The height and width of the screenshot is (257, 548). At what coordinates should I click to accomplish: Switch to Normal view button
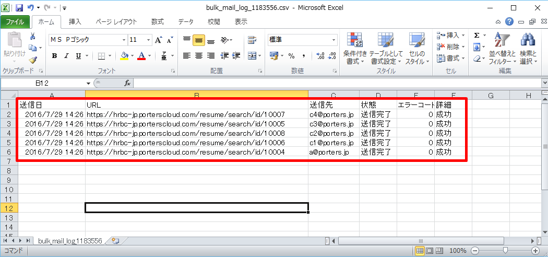click(420, 250)
